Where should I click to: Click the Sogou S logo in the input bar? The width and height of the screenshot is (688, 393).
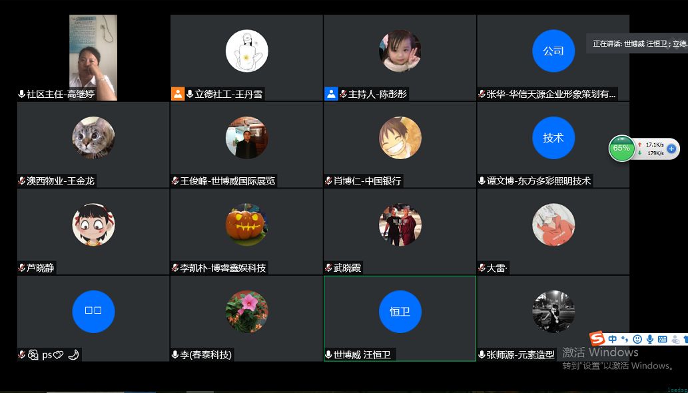597,339
